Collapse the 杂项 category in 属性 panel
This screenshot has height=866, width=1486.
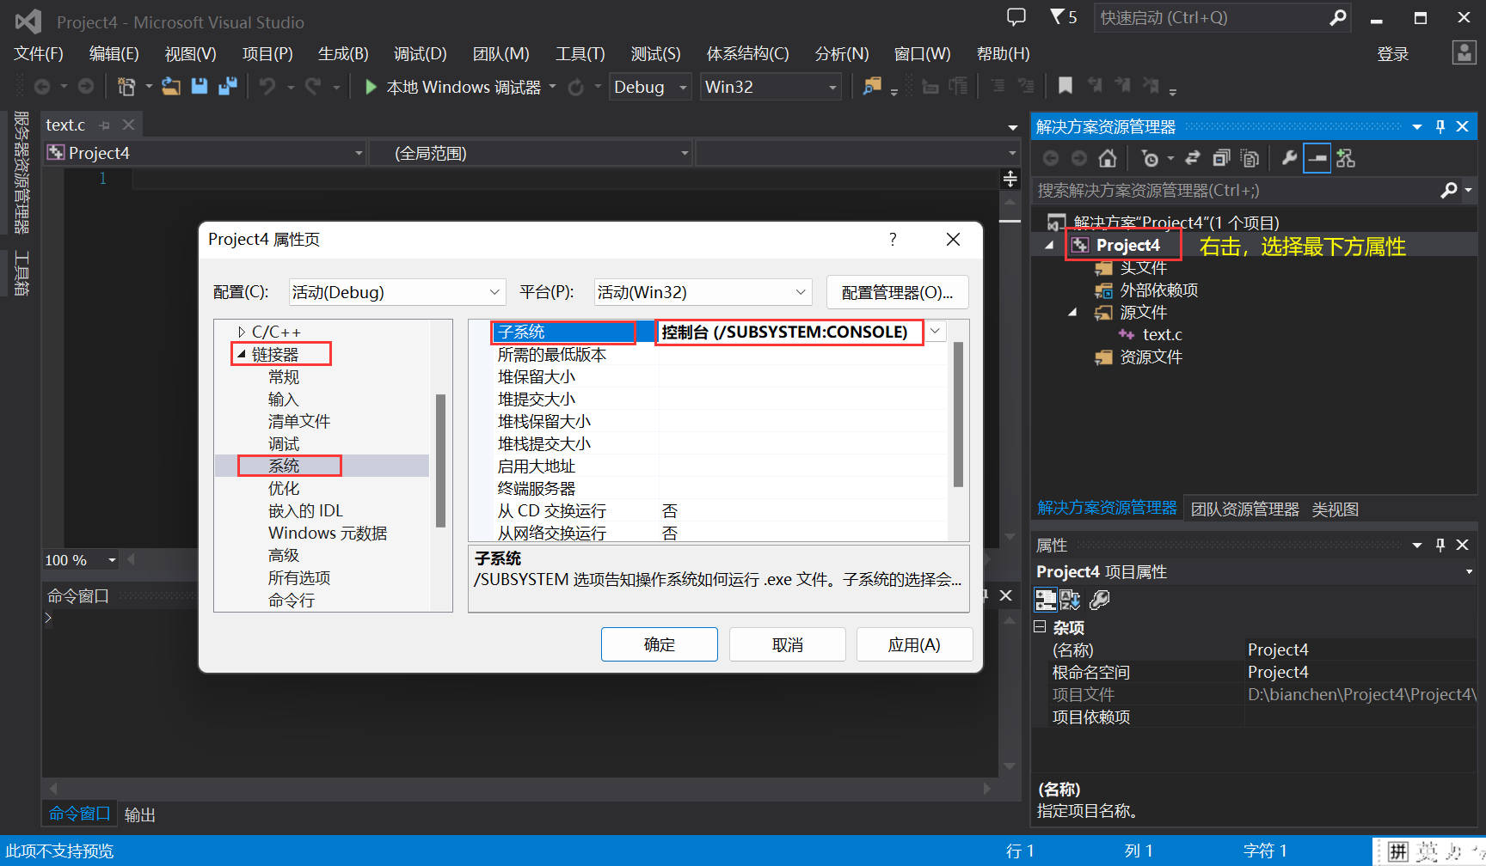pos(1040,626)
